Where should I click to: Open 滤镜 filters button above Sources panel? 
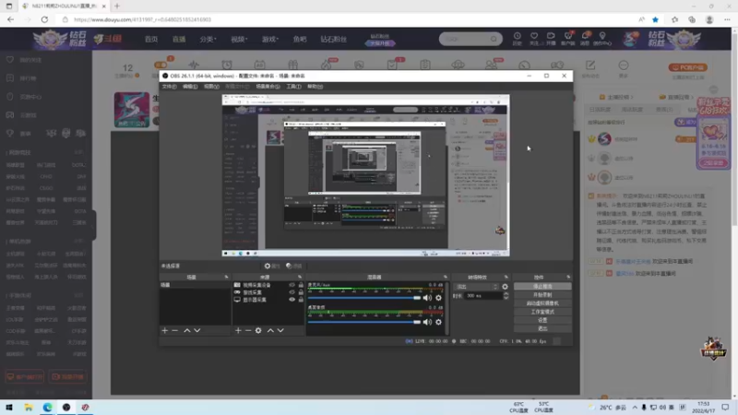(x=294, y=266)
